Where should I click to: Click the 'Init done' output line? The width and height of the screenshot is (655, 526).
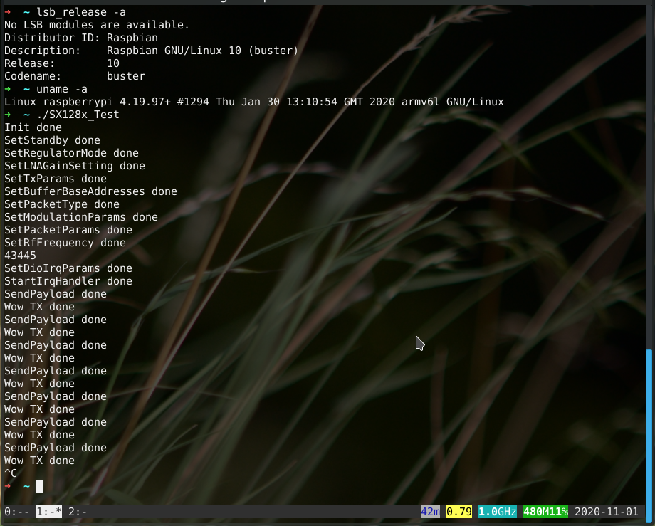pyautogui.click(x=33, y=127)
